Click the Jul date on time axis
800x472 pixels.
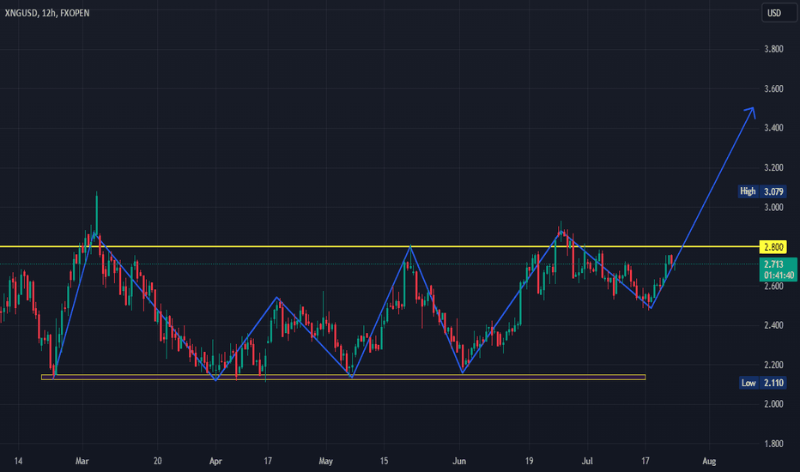[x=587, y=461]
